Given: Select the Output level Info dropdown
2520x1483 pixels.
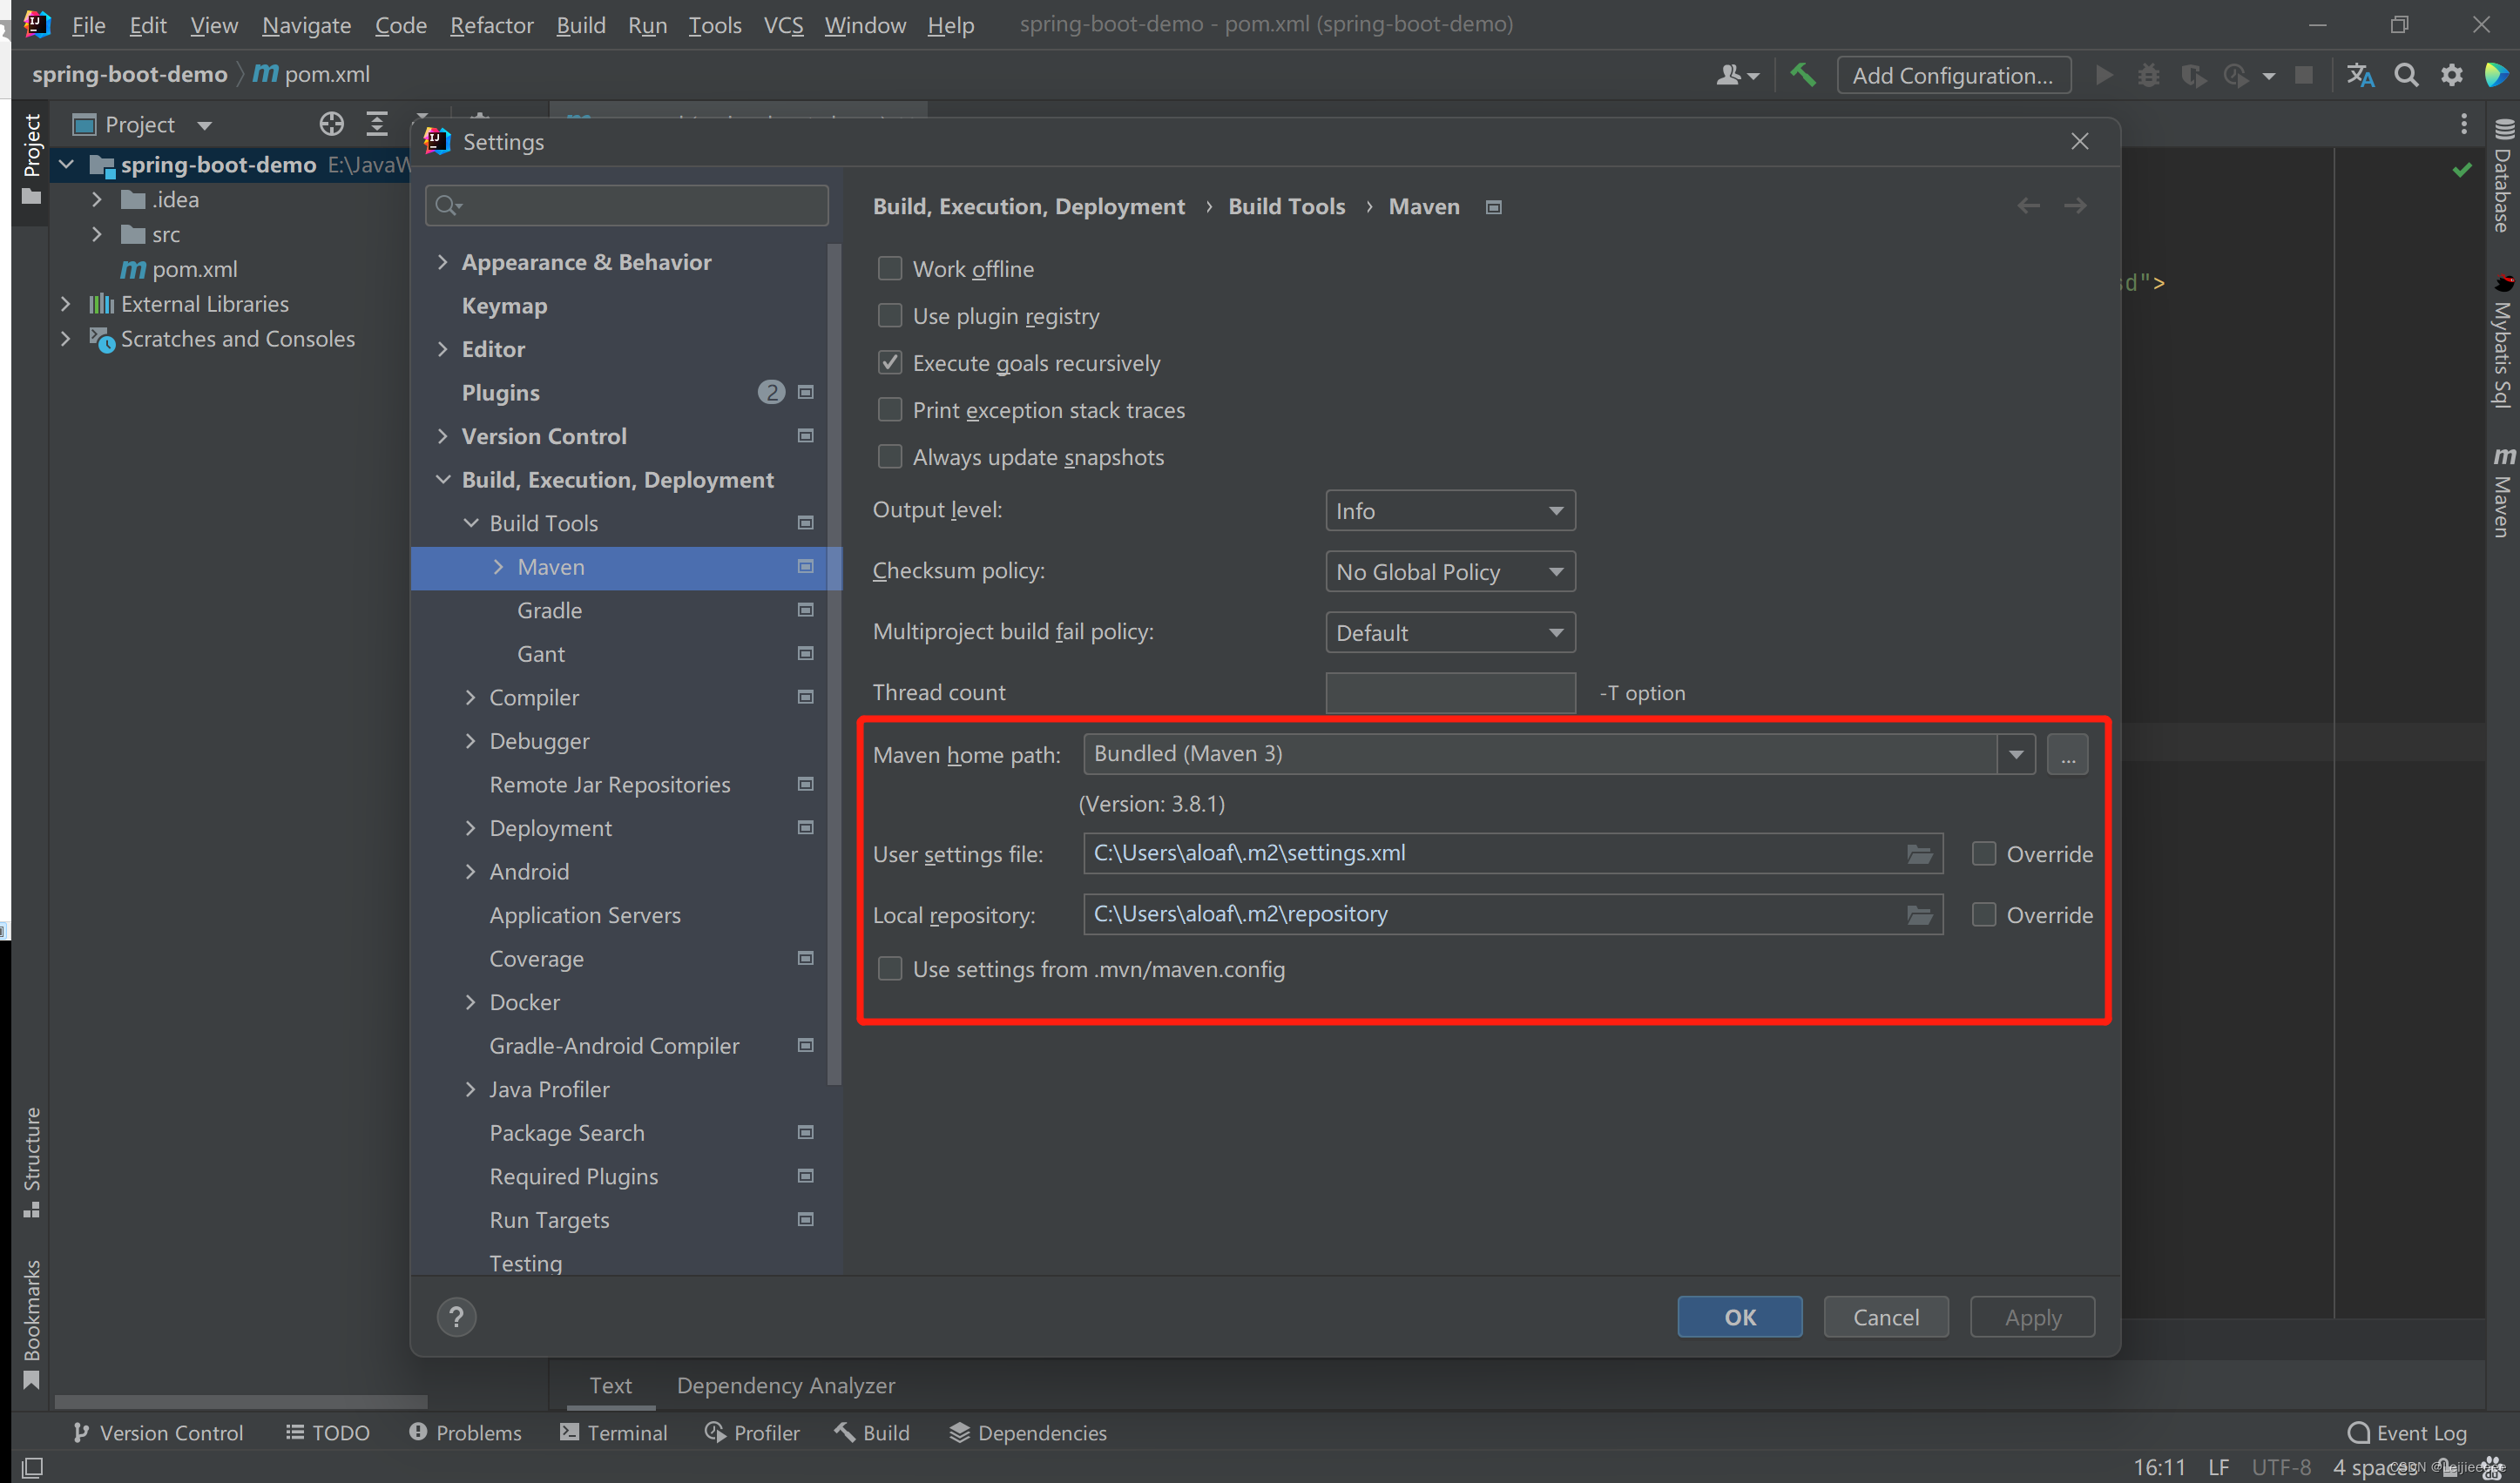Looking at the screenshot, I should pos(1448,510).
